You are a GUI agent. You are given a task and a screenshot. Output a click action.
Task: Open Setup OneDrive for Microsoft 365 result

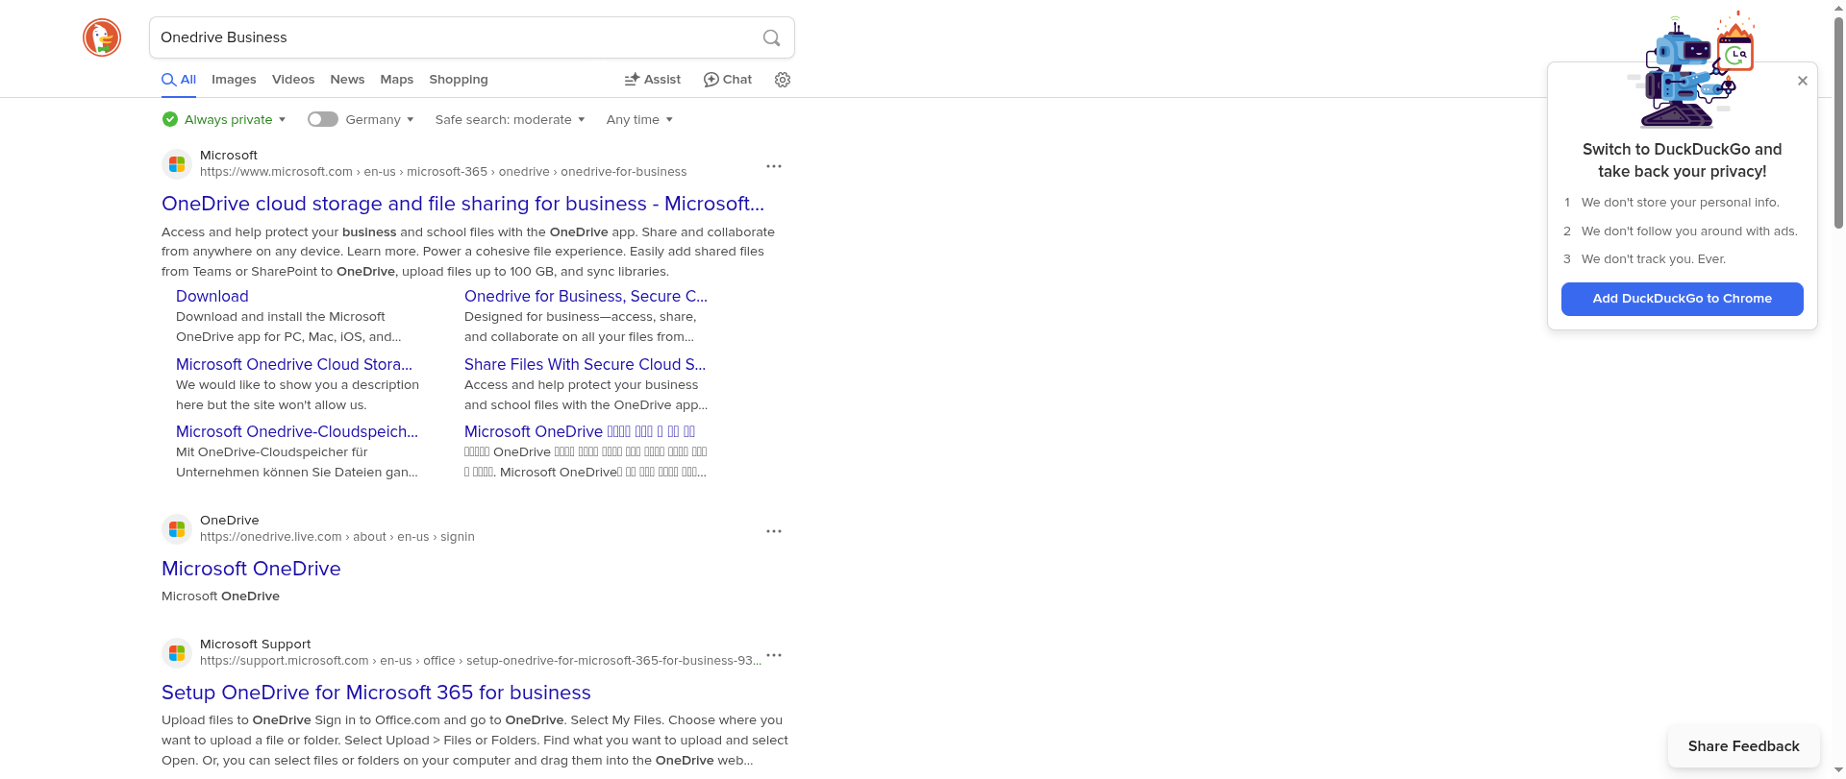click(x=376, y=693)
